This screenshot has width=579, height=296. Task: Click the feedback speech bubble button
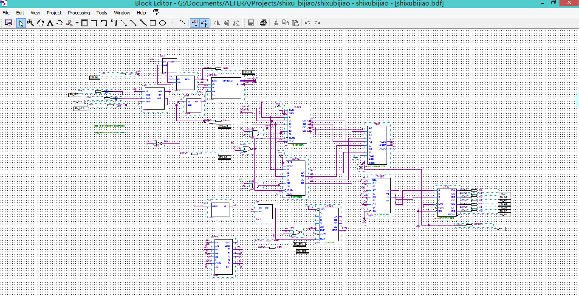click(156, 12)
